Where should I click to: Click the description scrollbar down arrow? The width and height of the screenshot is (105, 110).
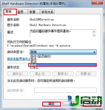tap(94, 35)
